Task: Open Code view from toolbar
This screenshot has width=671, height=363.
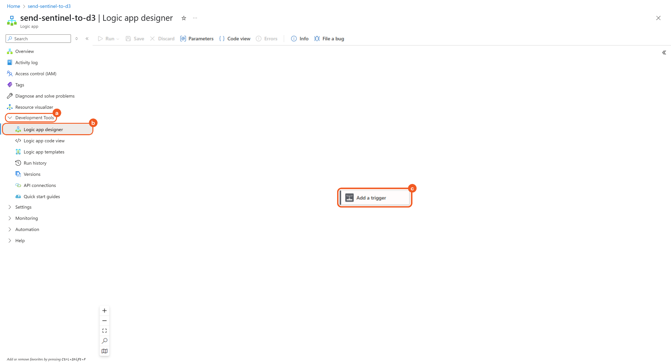Action: coord(235,39)
